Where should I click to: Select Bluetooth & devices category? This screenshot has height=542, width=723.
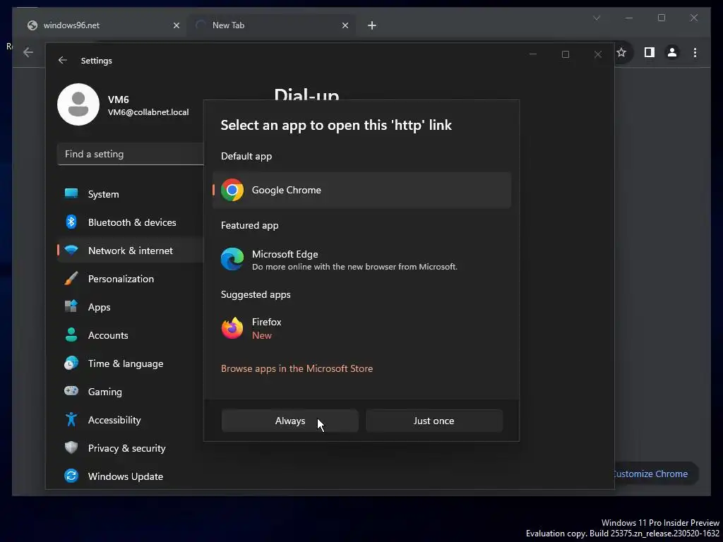131,222
